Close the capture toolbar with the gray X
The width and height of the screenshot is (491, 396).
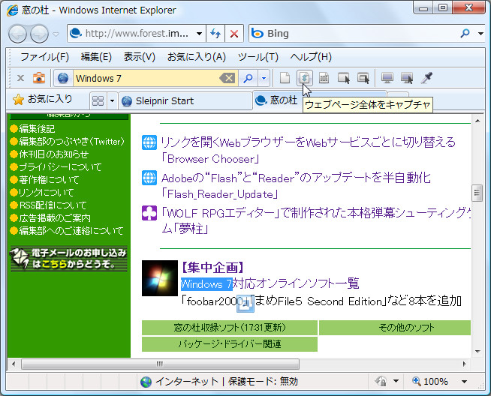pos(20,78)
